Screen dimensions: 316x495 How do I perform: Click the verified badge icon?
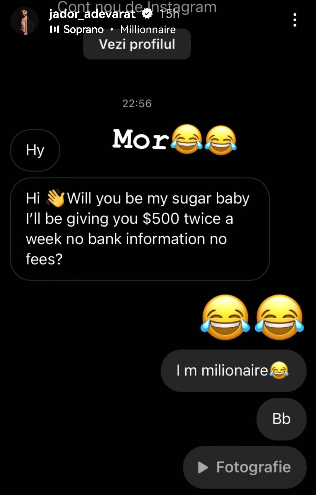point(147,13)
